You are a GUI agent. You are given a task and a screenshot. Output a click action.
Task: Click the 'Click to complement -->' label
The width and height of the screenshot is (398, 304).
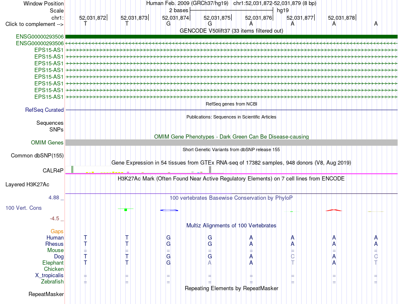(34, 24)
